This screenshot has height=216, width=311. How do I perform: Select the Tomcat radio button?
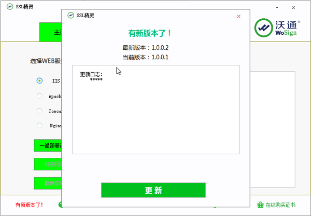click(39, 111)
